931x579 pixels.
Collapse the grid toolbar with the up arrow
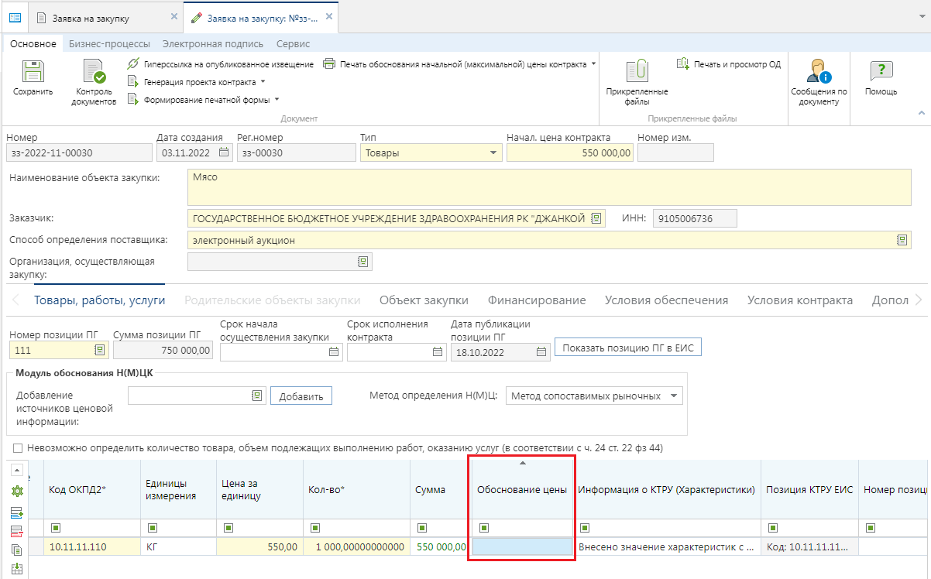point(16,470)
